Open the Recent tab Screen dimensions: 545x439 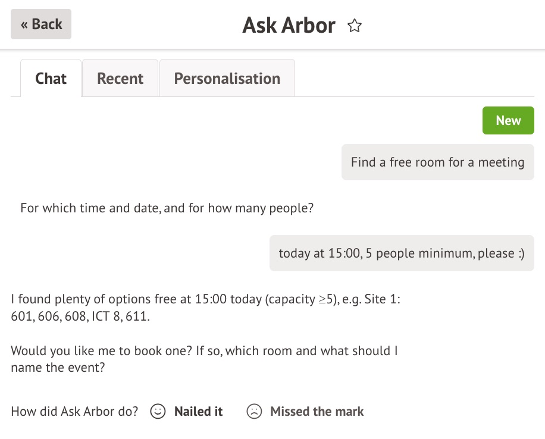[x=120, y=79]
